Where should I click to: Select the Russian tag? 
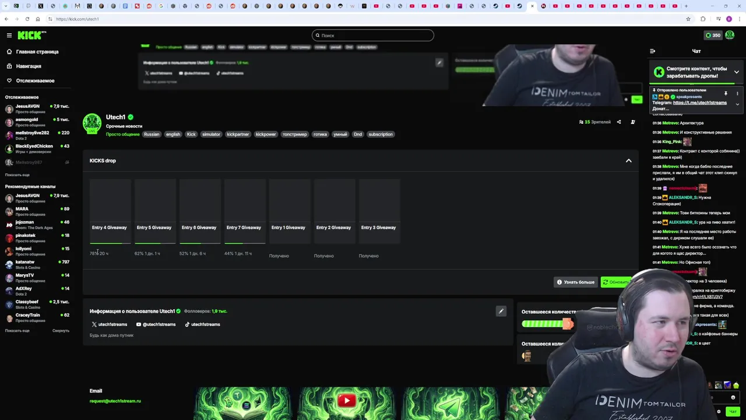pos(152,134)
